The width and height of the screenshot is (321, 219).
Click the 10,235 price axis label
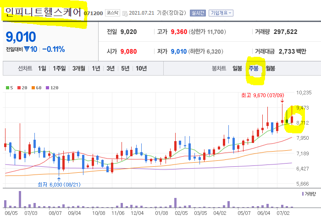tap(304, 93)
